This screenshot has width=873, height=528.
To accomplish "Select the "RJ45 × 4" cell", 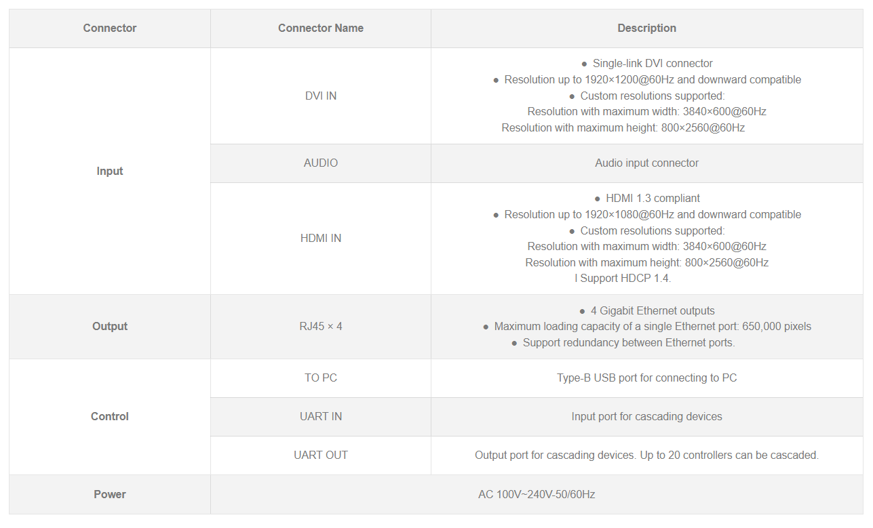I will [321, 327].
